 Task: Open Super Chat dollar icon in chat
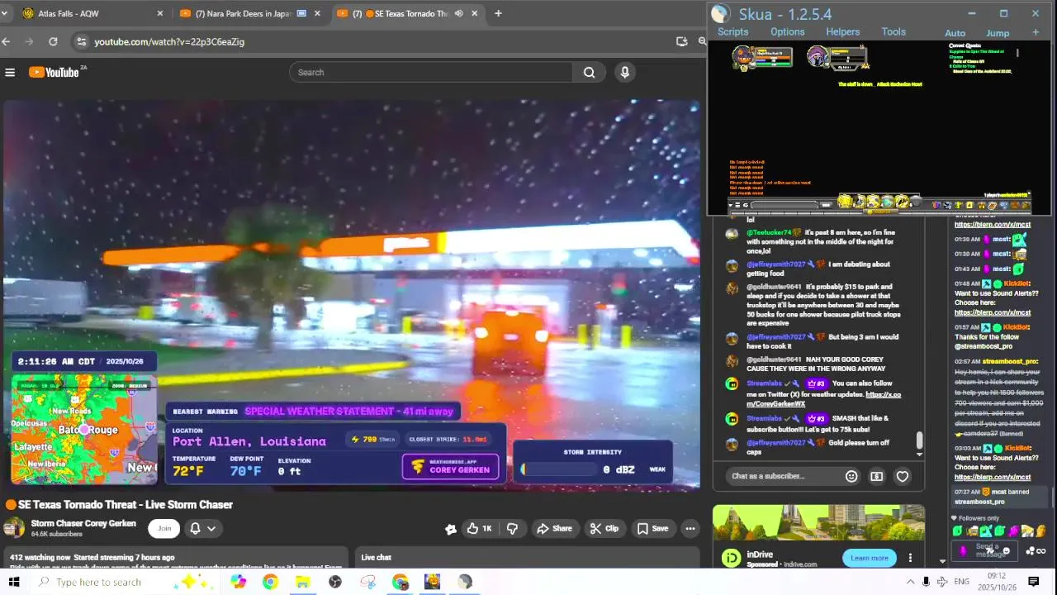coord(877,476)
